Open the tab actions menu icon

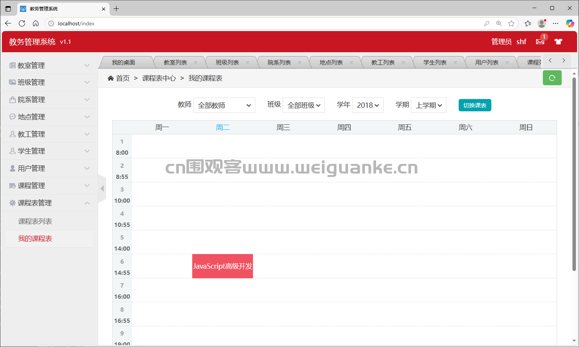(x=8, y=8)
